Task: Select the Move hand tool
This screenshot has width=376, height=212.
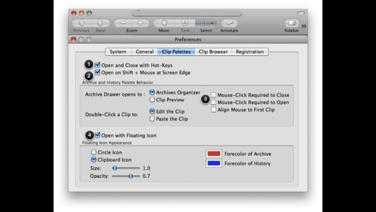Action: [164, 23]
